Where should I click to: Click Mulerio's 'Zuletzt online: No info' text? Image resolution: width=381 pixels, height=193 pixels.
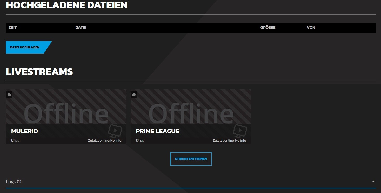(105, 141)
